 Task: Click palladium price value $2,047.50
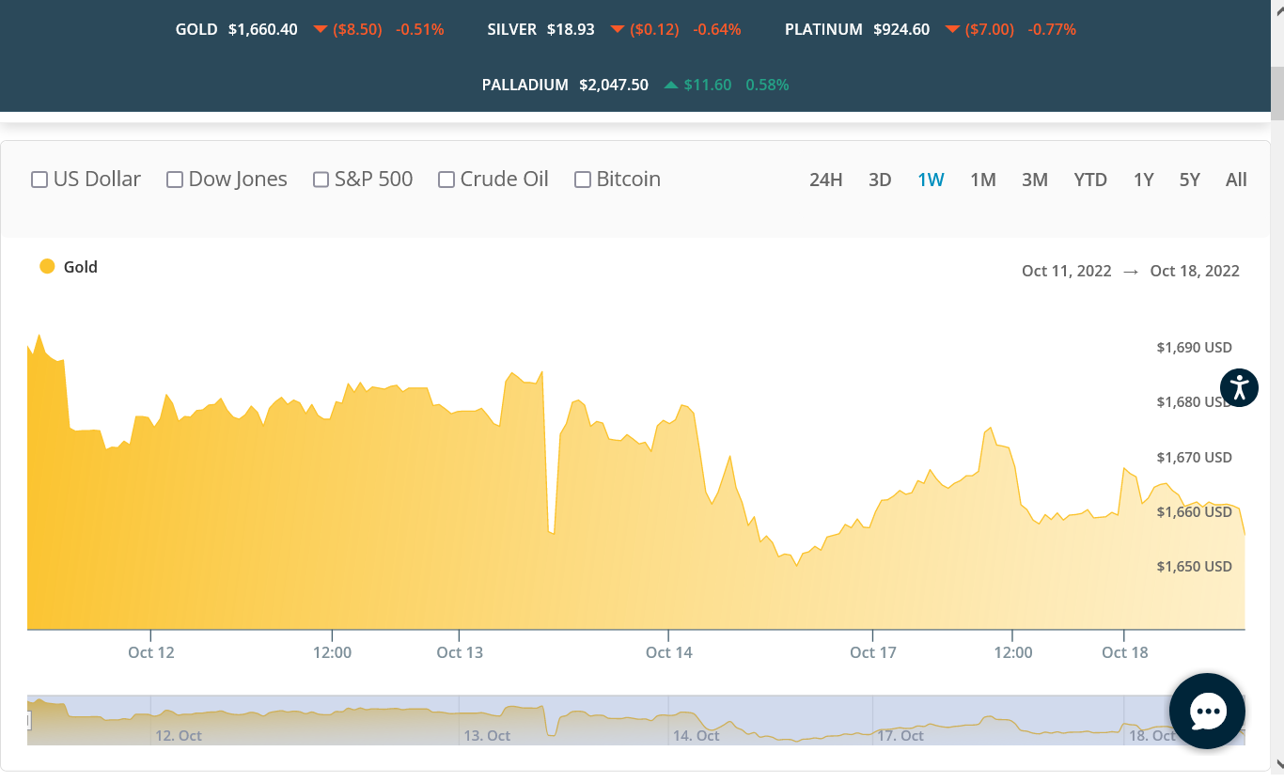pos(614,85)
